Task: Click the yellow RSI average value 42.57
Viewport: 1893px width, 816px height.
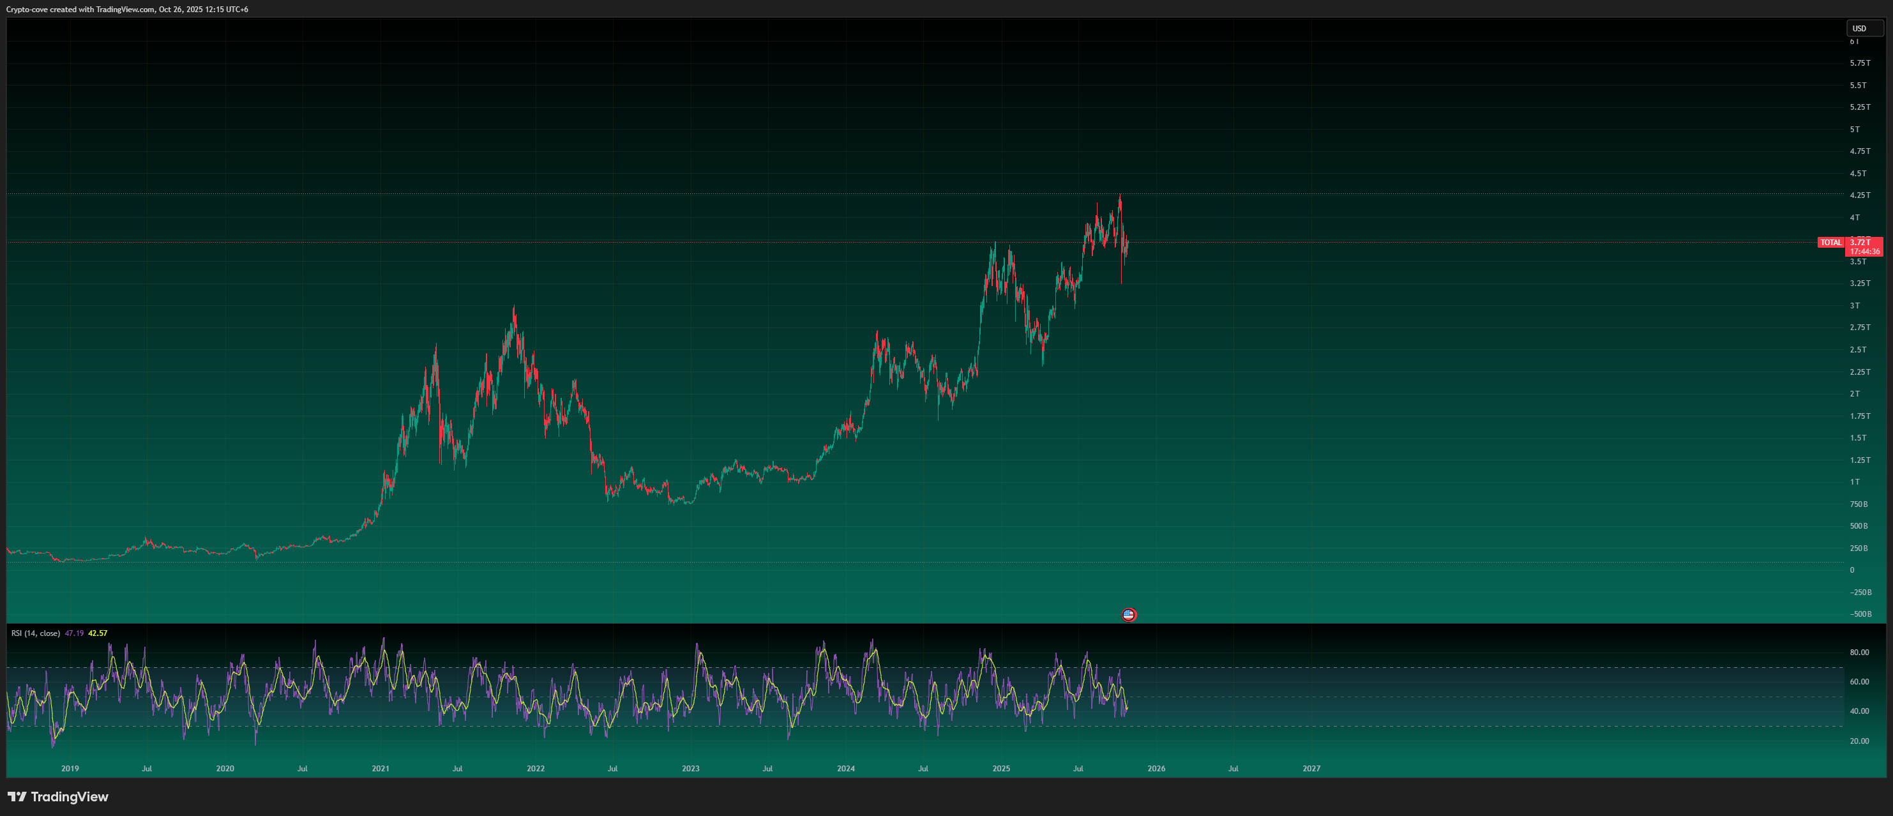Action: pyautogui.click(x=98, y=633)
